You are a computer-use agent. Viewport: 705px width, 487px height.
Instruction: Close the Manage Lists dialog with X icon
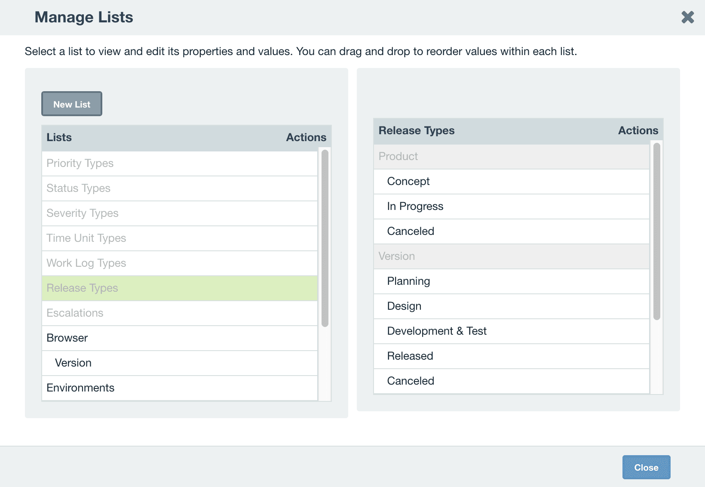687,17
